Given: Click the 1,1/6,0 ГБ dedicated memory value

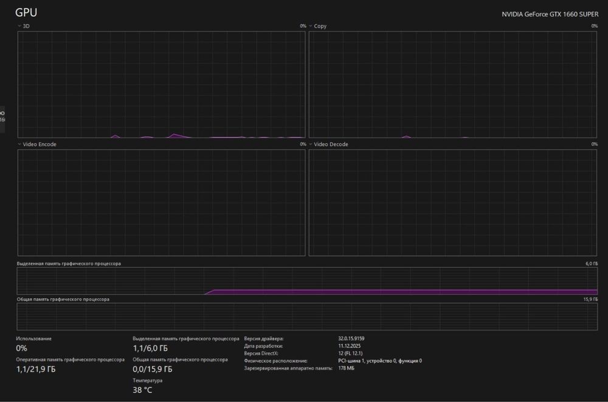Looking at the screenshot, I should click(150, 348).
